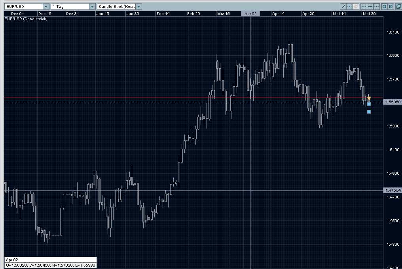
Task: Select the Apr 02 highlighted date label
Action: (x=250, y=13)
